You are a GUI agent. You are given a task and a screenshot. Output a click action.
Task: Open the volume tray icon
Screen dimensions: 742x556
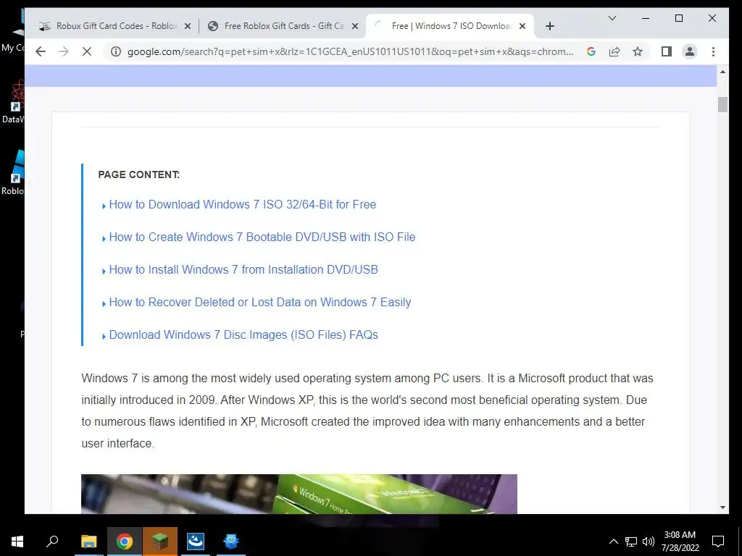click(649, 542)
